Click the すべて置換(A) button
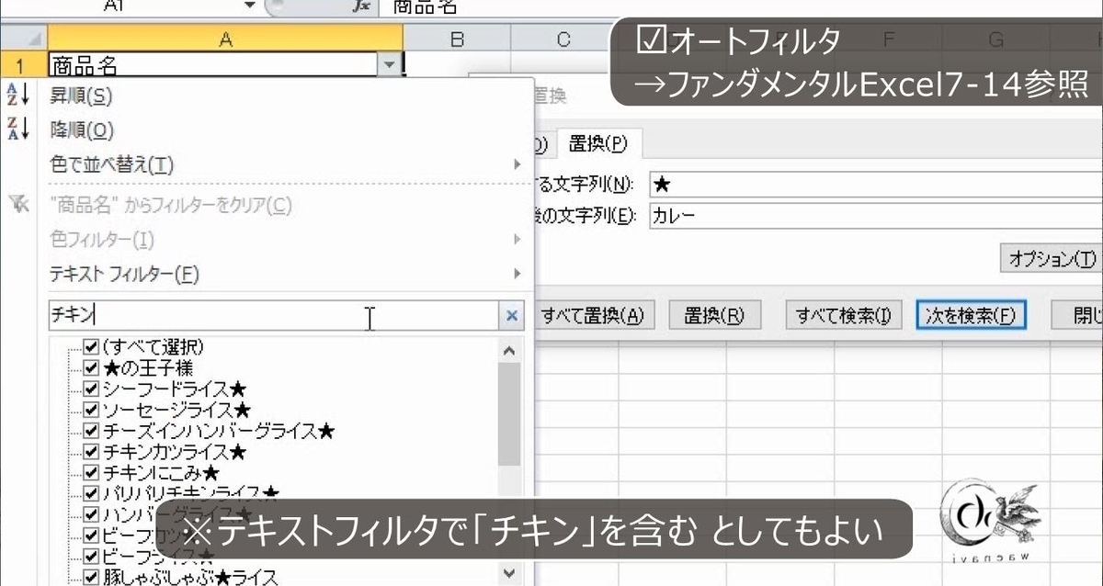1103x586 pixels. click(x=596, y=315)
